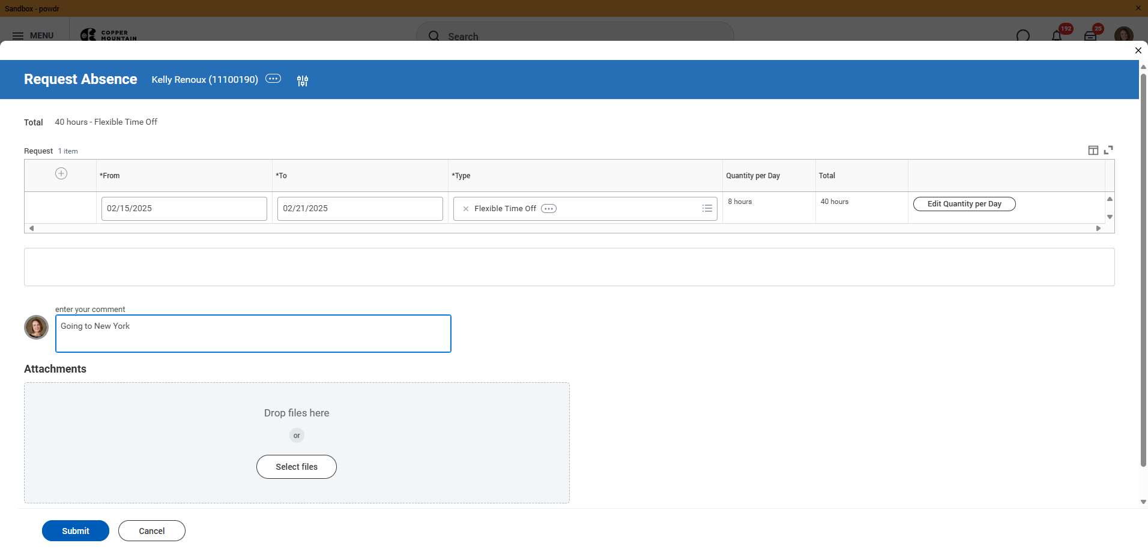Screen dimensions: 1148x552
Task: Open the MENU hamburger icon
Action: [x=18, y=36]
